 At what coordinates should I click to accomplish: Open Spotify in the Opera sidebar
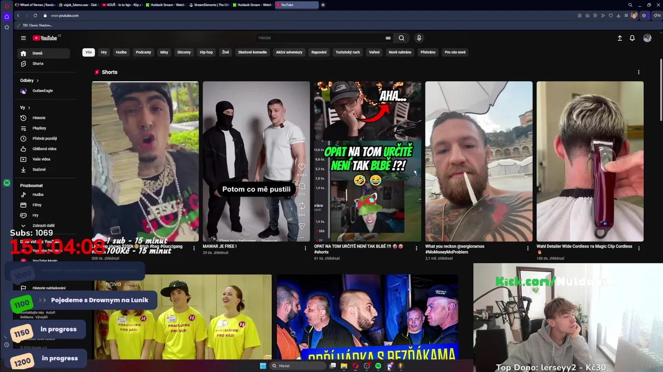coord(7,183)
